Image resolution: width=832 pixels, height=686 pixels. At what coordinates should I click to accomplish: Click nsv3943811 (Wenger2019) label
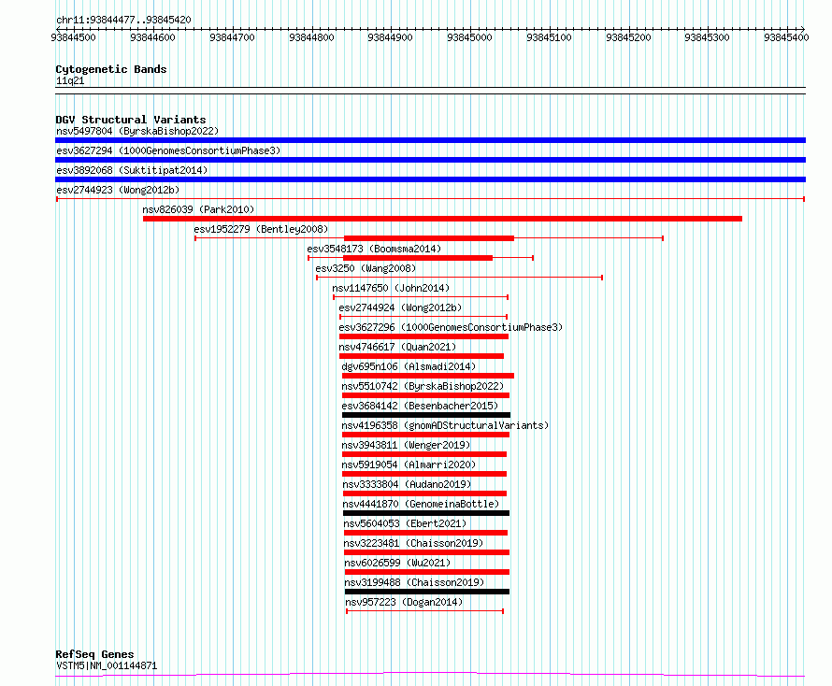tap(406, 445)
